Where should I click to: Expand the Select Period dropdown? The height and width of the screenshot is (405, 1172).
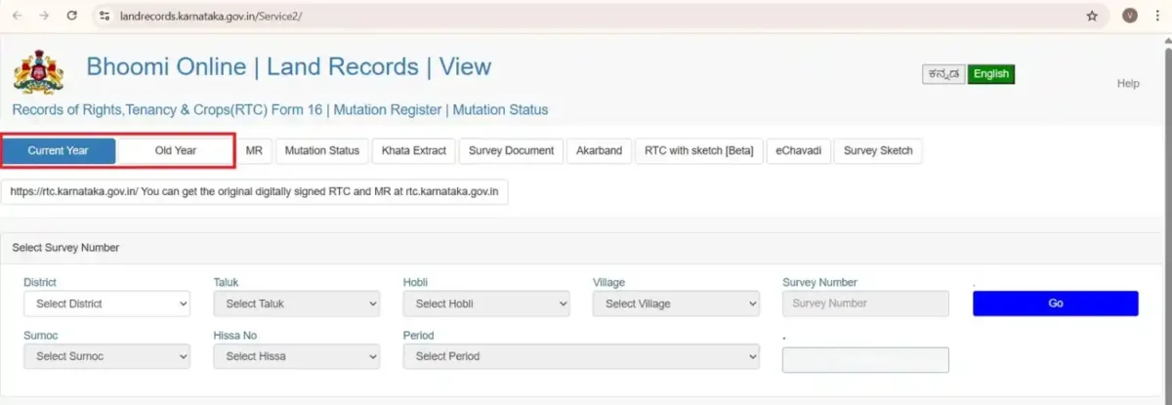[581, 356]
